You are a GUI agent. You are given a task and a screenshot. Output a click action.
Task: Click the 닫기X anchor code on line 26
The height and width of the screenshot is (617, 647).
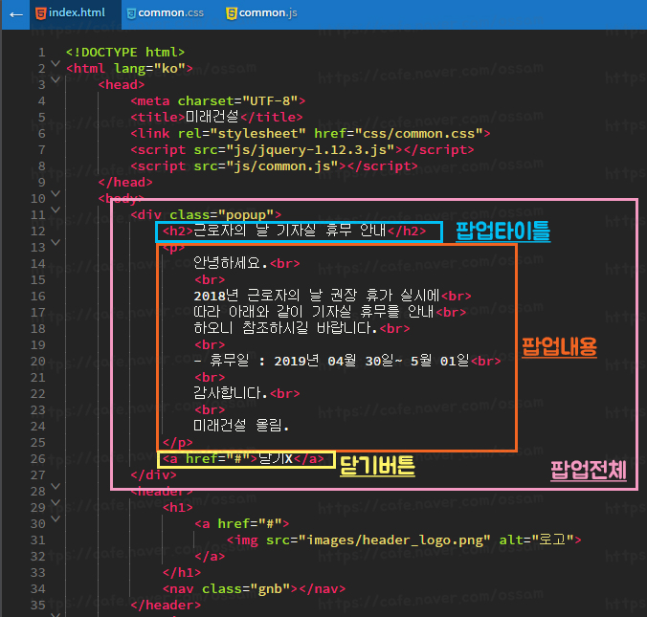(243, 458)
